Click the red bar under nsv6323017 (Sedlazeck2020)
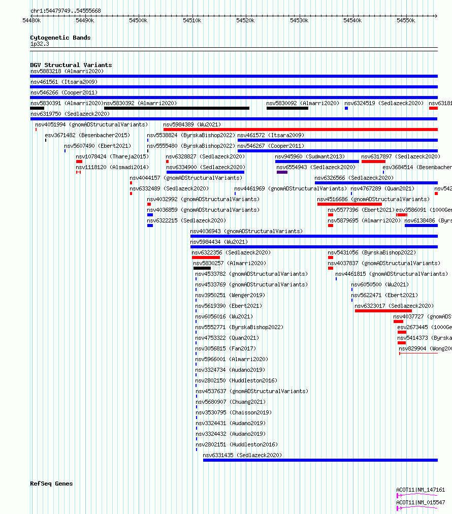 point(383,311)
